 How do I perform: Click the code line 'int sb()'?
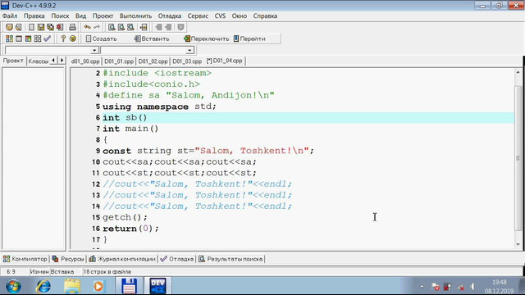(125, 117)
